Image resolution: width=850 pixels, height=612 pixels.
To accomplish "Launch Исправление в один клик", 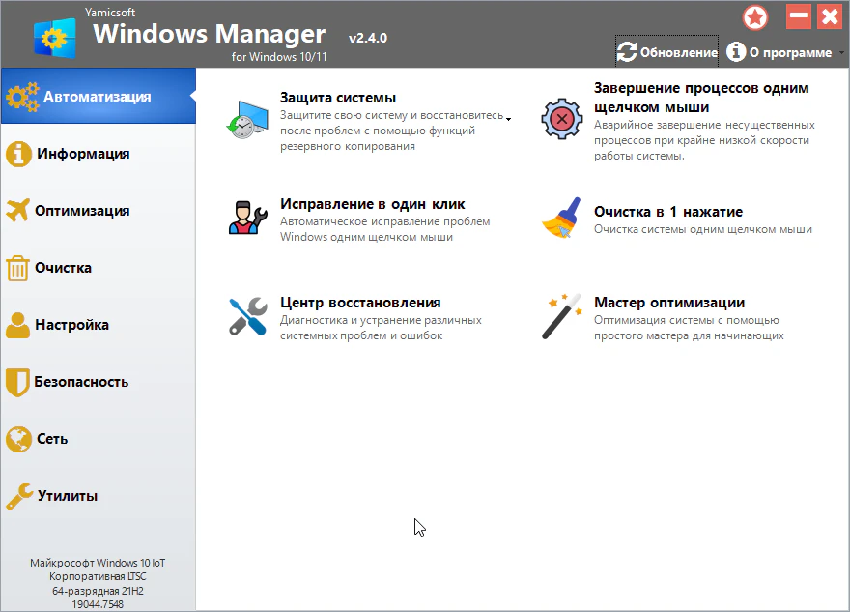I will (x=373, y=204).
